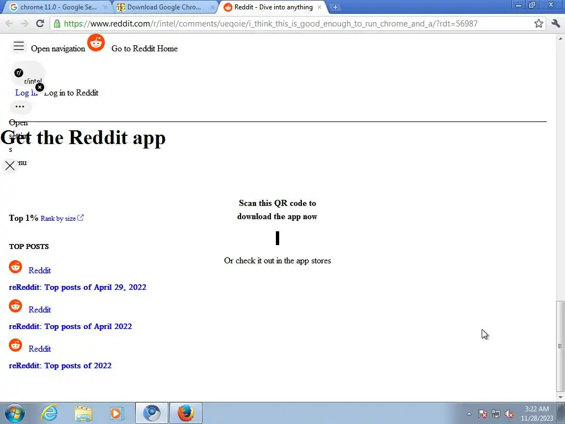565x424 pixels.
Task: Open the Windows Start menu
Action: [x=15, y=413]
